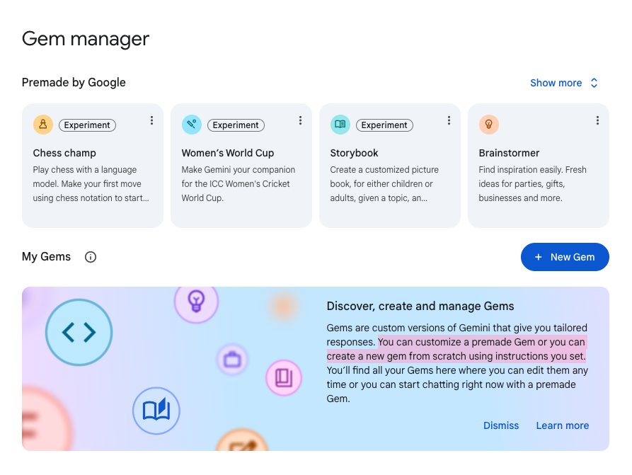Click the Experiment badge on Chess champ
Viewport: 632px width, 475px height.
87,125
